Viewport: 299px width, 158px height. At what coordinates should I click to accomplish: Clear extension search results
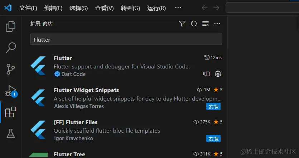206,24
